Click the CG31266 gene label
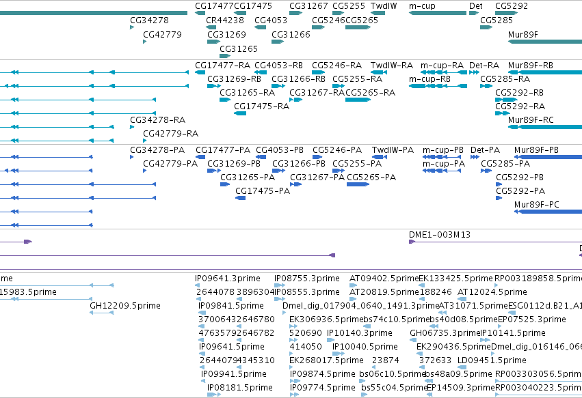 click(x=291, y=34)
